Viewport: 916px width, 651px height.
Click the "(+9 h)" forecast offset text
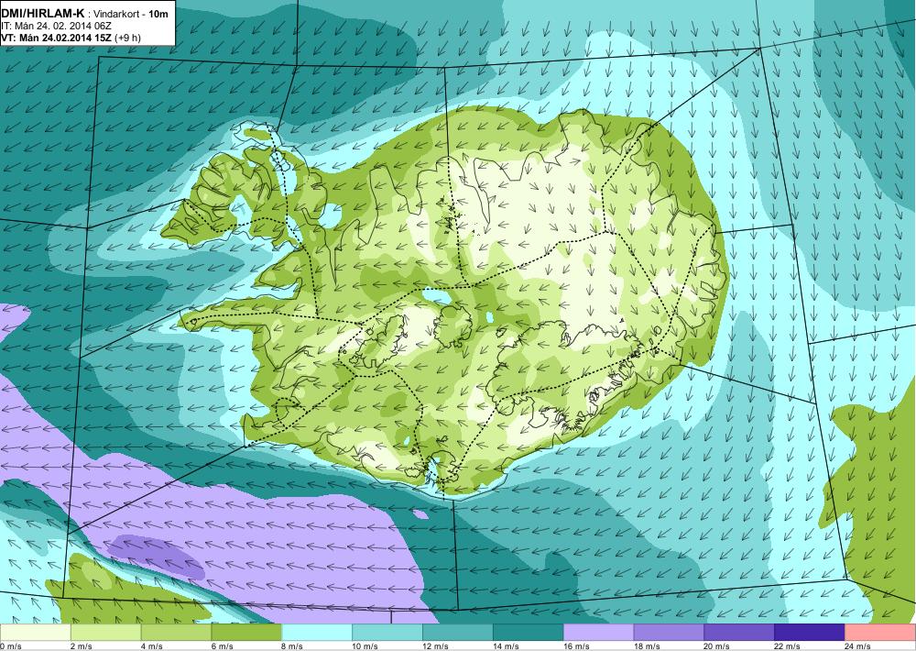[127, 38]
